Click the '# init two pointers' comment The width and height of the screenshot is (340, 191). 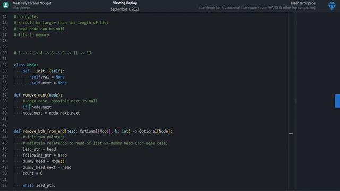coord(44,137)
